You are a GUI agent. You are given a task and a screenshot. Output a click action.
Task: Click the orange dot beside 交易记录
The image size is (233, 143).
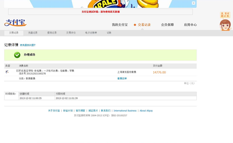click(135, 25)
